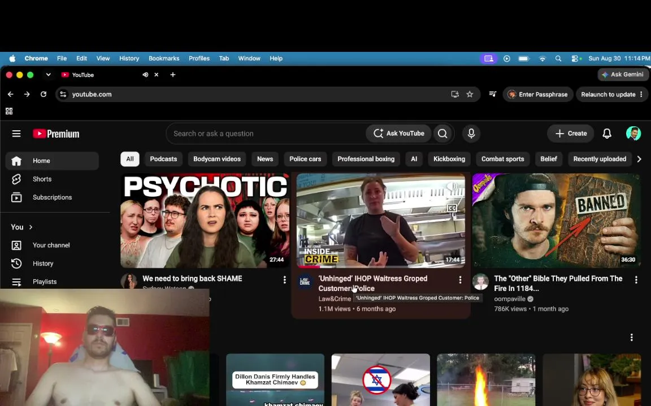Open Subscriptions in the sidebar
651x406 pixels.
tap(52, 197)
